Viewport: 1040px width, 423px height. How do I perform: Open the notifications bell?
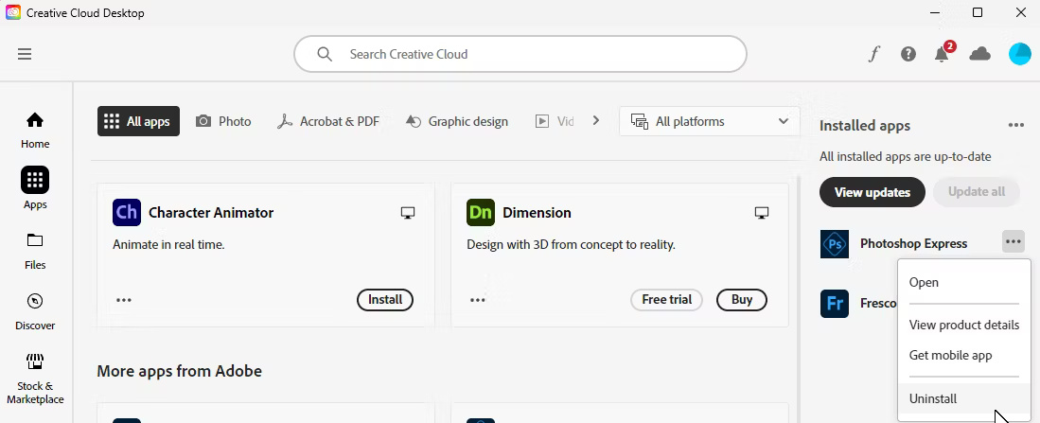942,54
